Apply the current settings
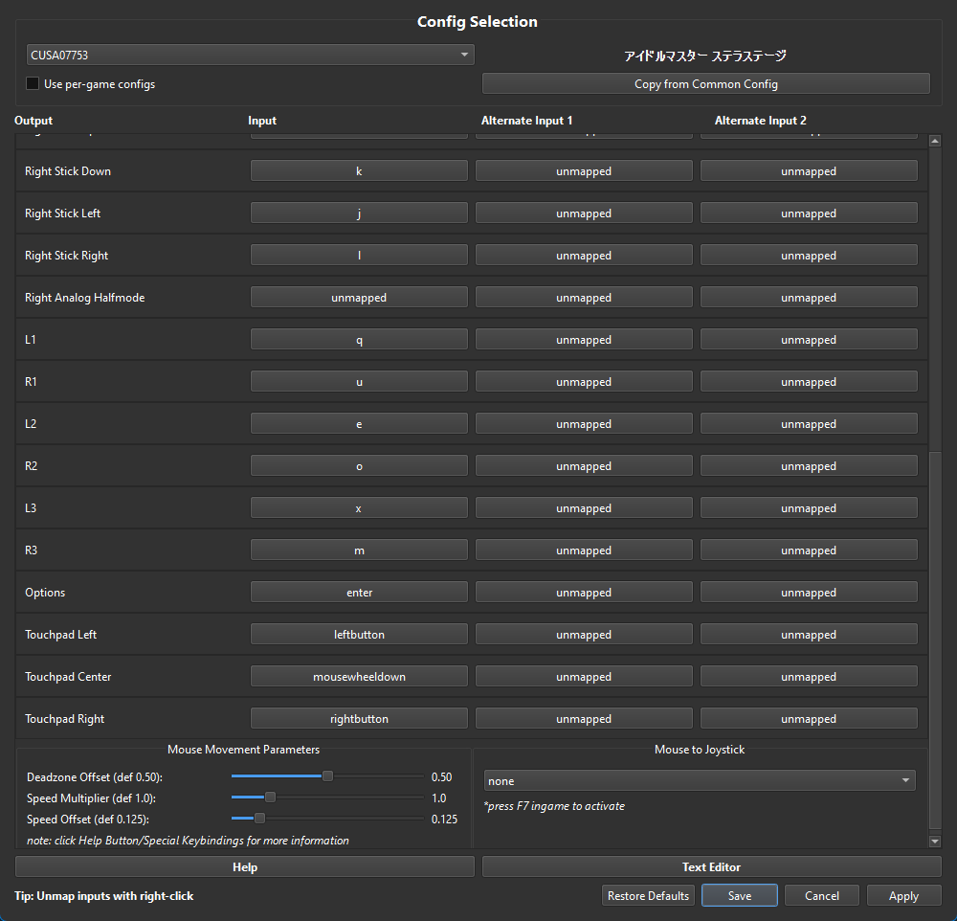 (903, 895)
